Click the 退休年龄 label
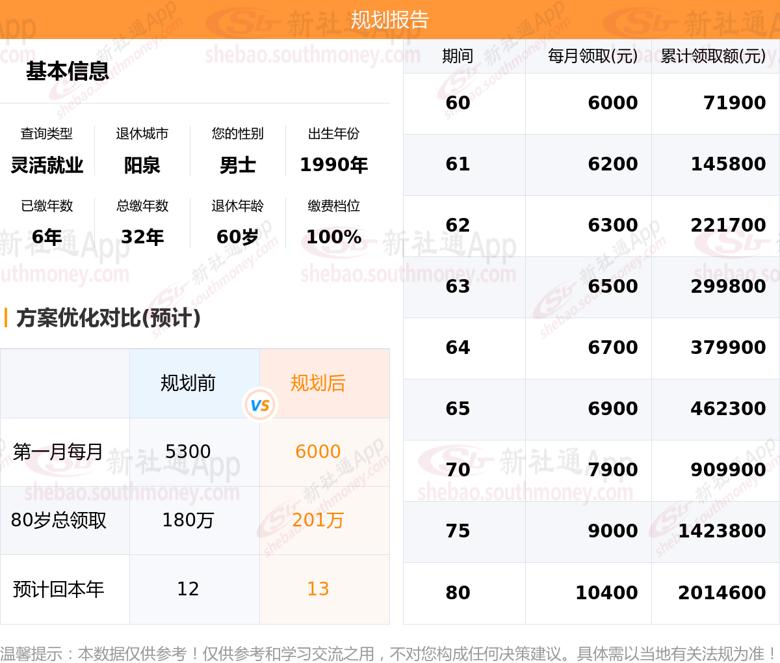This screenshot has height=663, width=780. pyautogui.click(x=238, y=206)
